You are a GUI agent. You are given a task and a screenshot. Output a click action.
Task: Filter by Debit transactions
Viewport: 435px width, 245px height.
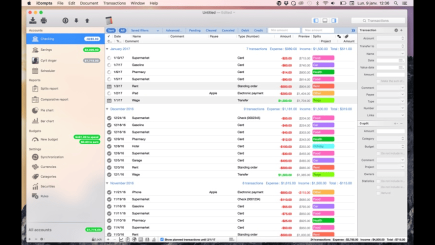pyautogui.click(x=245, y=30)
